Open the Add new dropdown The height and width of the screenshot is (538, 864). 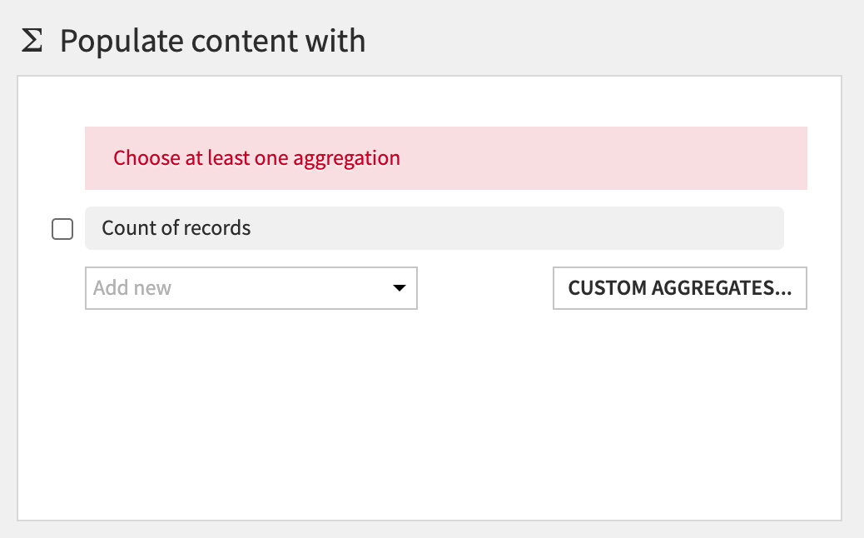251,288
